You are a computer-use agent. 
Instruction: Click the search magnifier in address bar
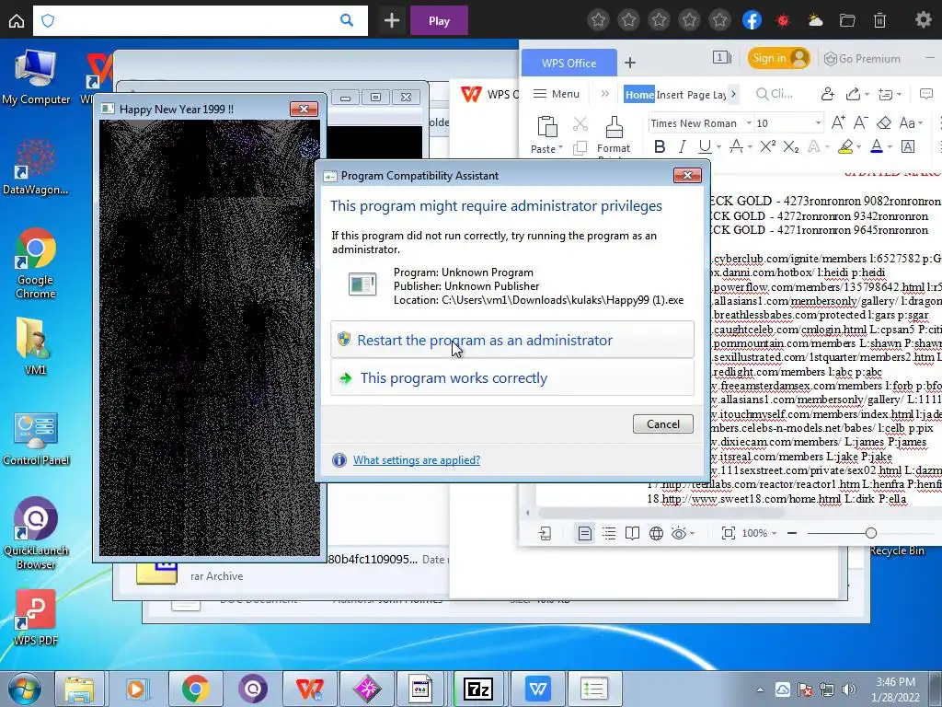[x=347, y=20]
